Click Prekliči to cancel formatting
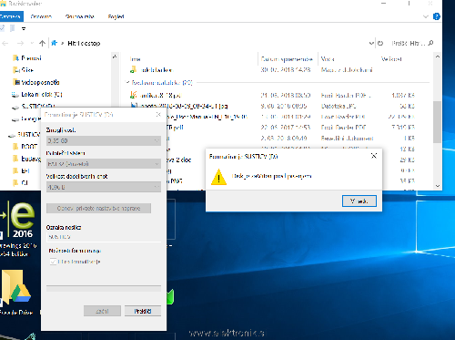 pos(143,311)
